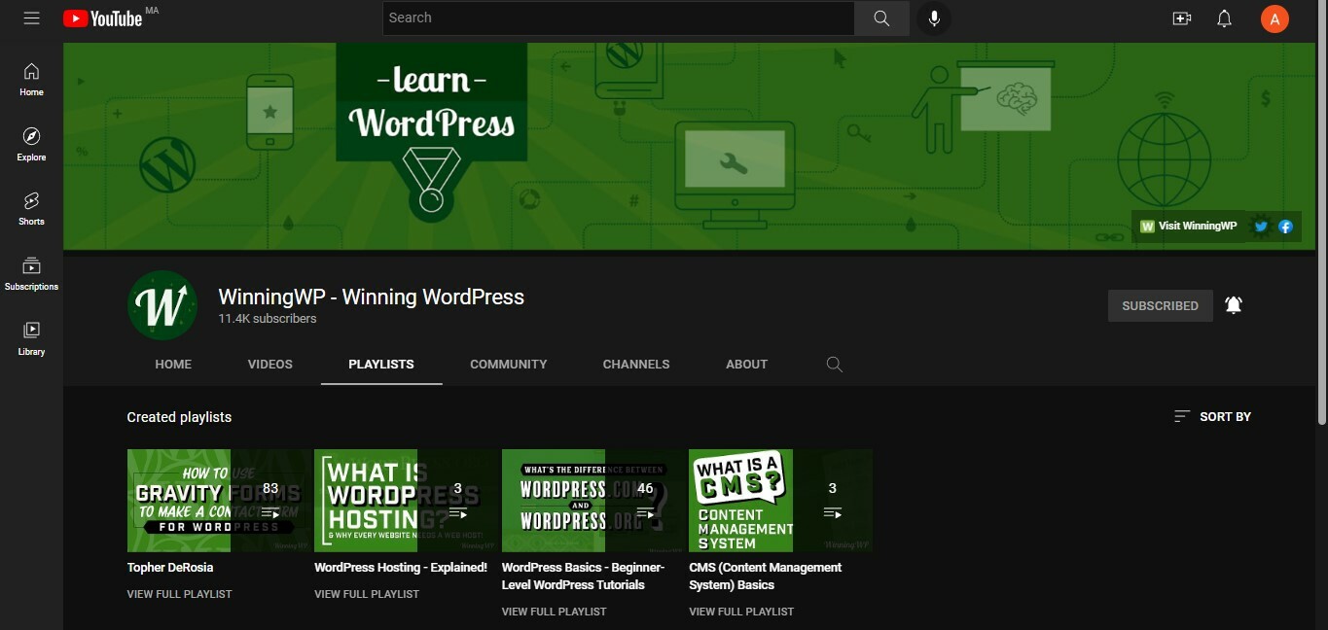Open VIEW FULL PLAYLIST under WordPress Hosting - Explained!
This screenshot has height=630, width=1328.
pos(367,593)
